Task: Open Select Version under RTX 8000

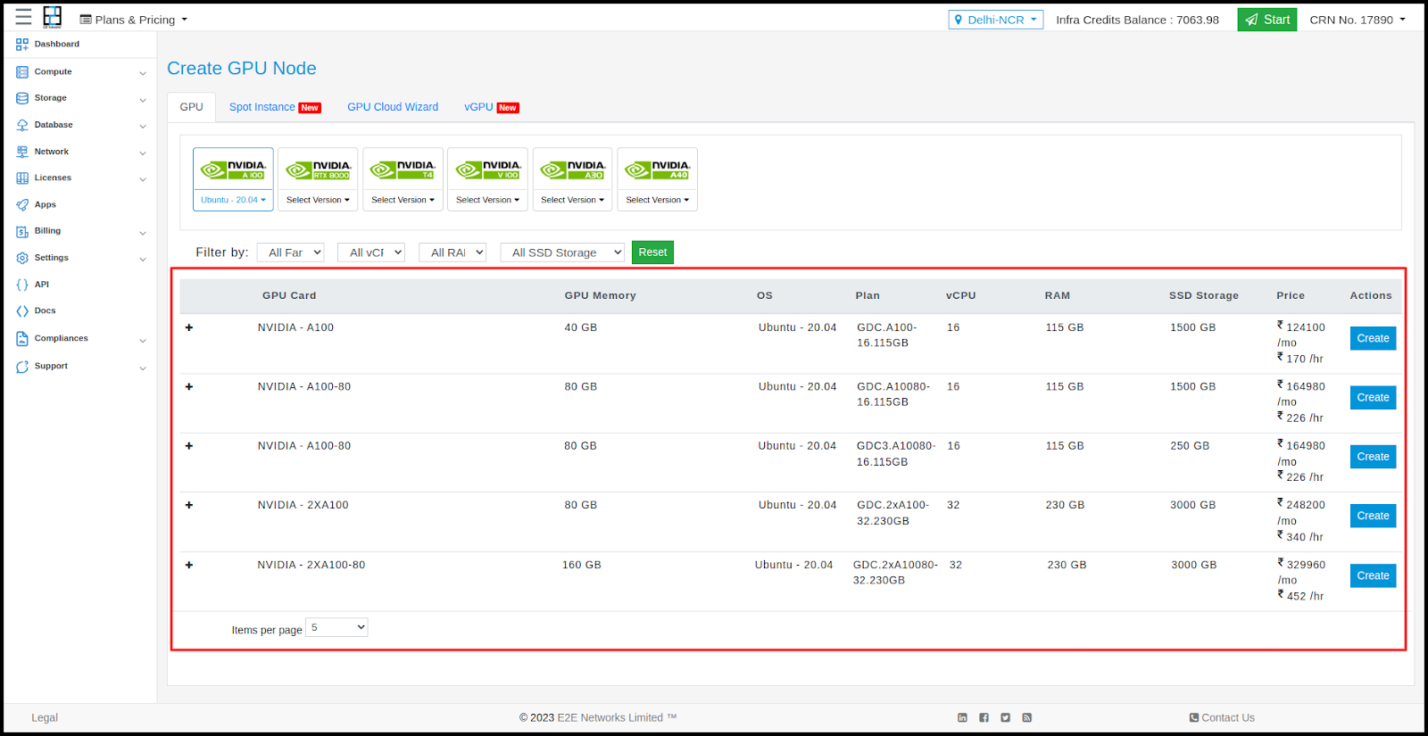Action: click(x=318, y=200)
